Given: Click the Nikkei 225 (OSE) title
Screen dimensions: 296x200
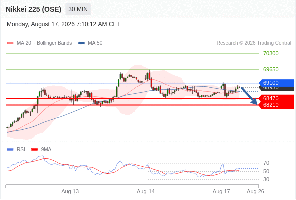Looking at the screenshot, I should point(34,9).
